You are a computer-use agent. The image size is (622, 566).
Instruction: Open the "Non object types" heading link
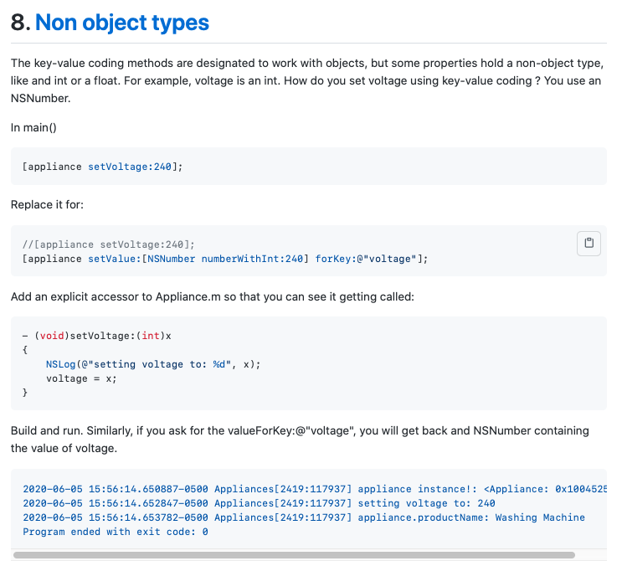[122, 23]
